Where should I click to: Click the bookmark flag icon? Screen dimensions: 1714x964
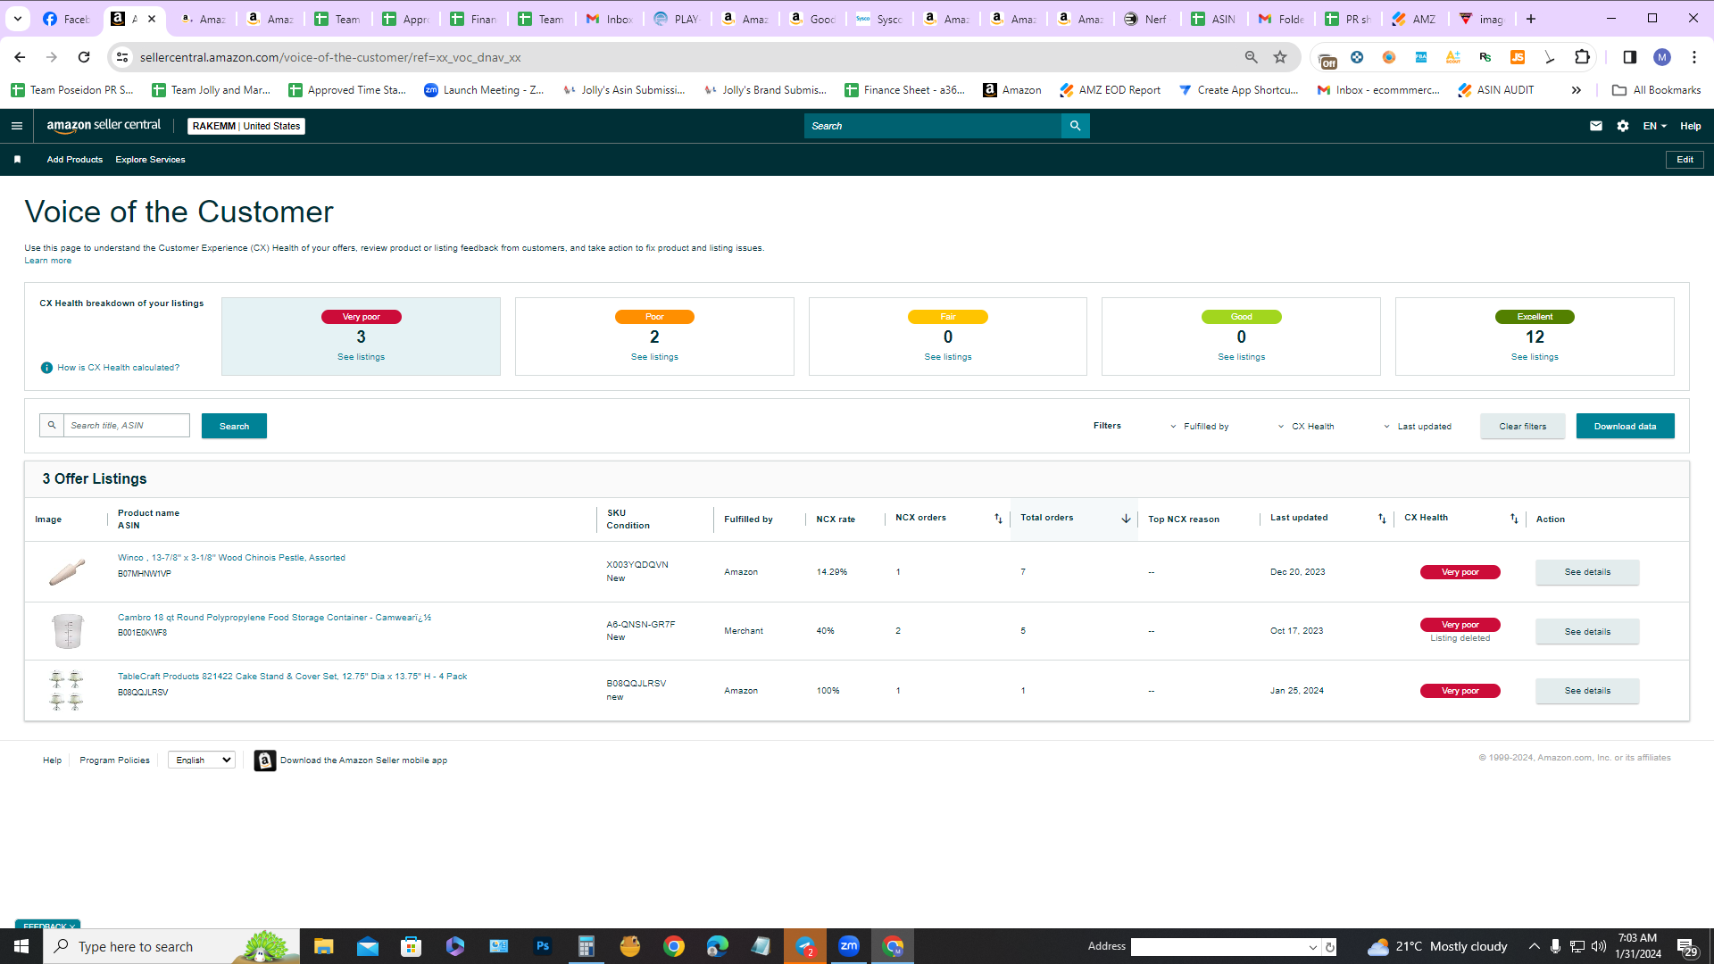point(17,160)
